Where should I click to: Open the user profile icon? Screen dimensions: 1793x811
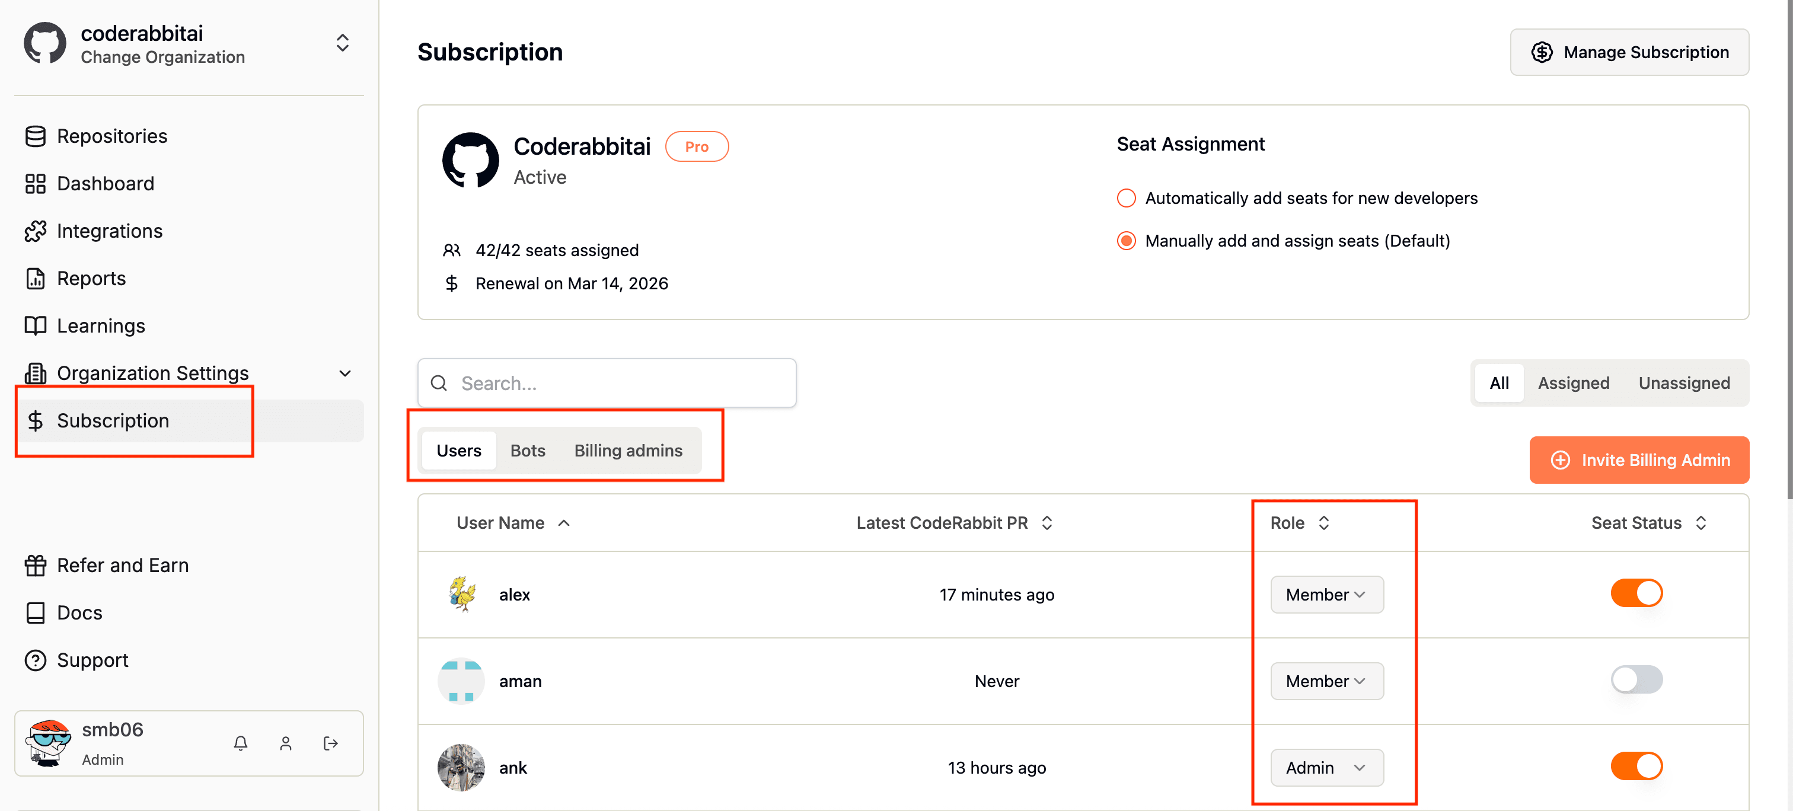click(285, 743)
